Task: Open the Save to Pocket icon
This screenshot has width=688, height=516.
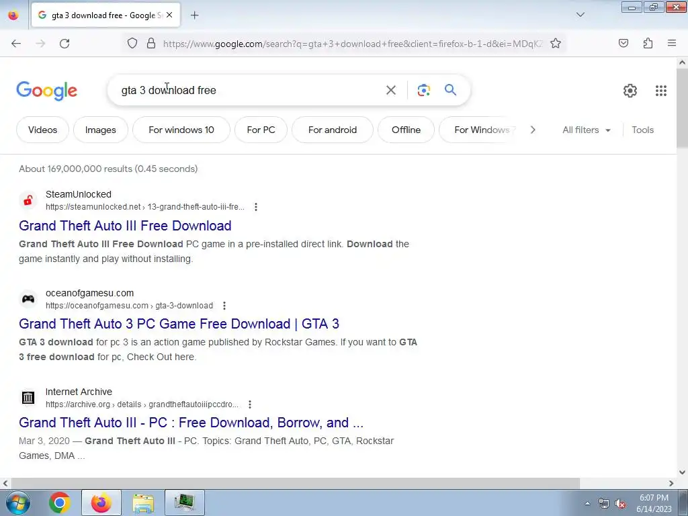Action: tap(623, 43)
